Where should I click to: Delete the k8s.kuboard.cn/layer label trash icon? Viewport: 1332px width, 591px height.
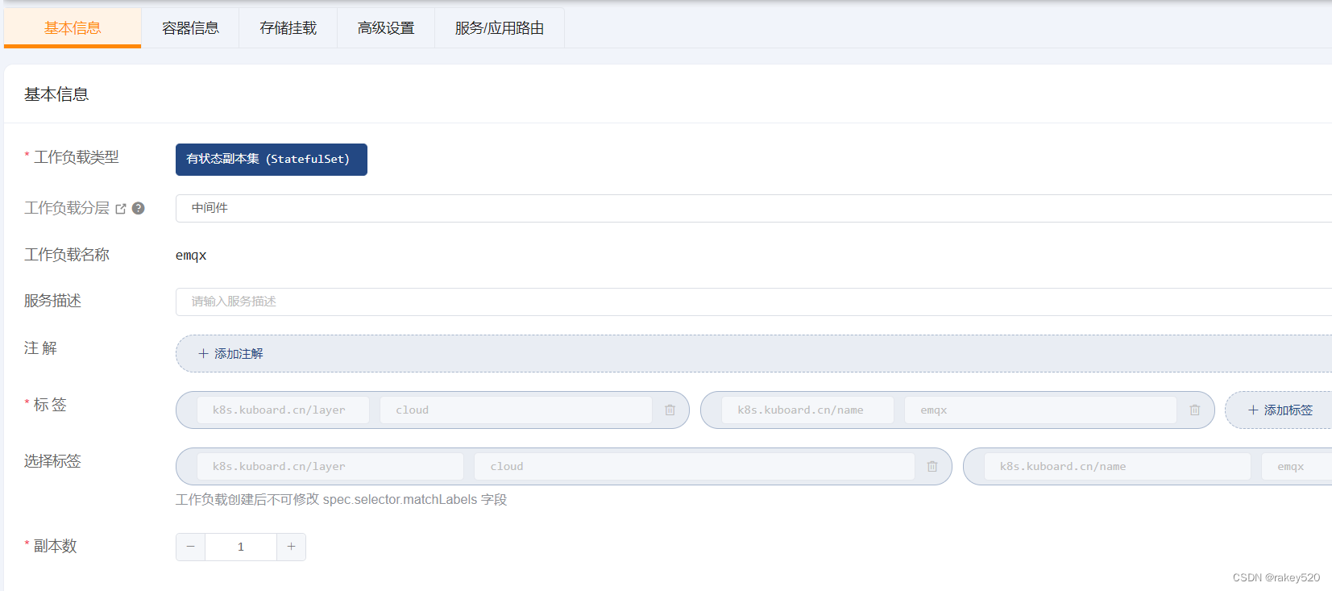pos(670,410)
